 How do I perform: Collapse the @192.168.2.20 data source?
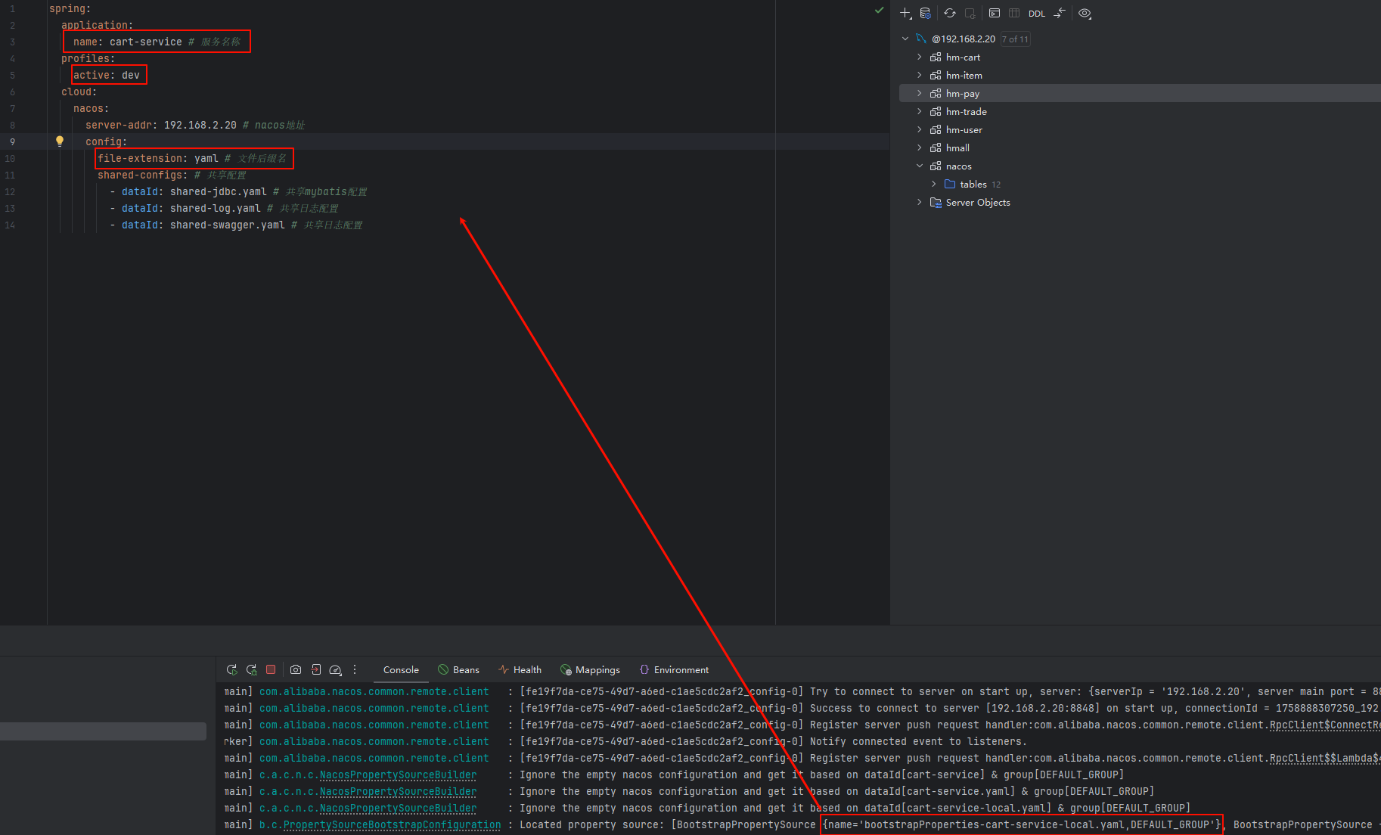905,39
